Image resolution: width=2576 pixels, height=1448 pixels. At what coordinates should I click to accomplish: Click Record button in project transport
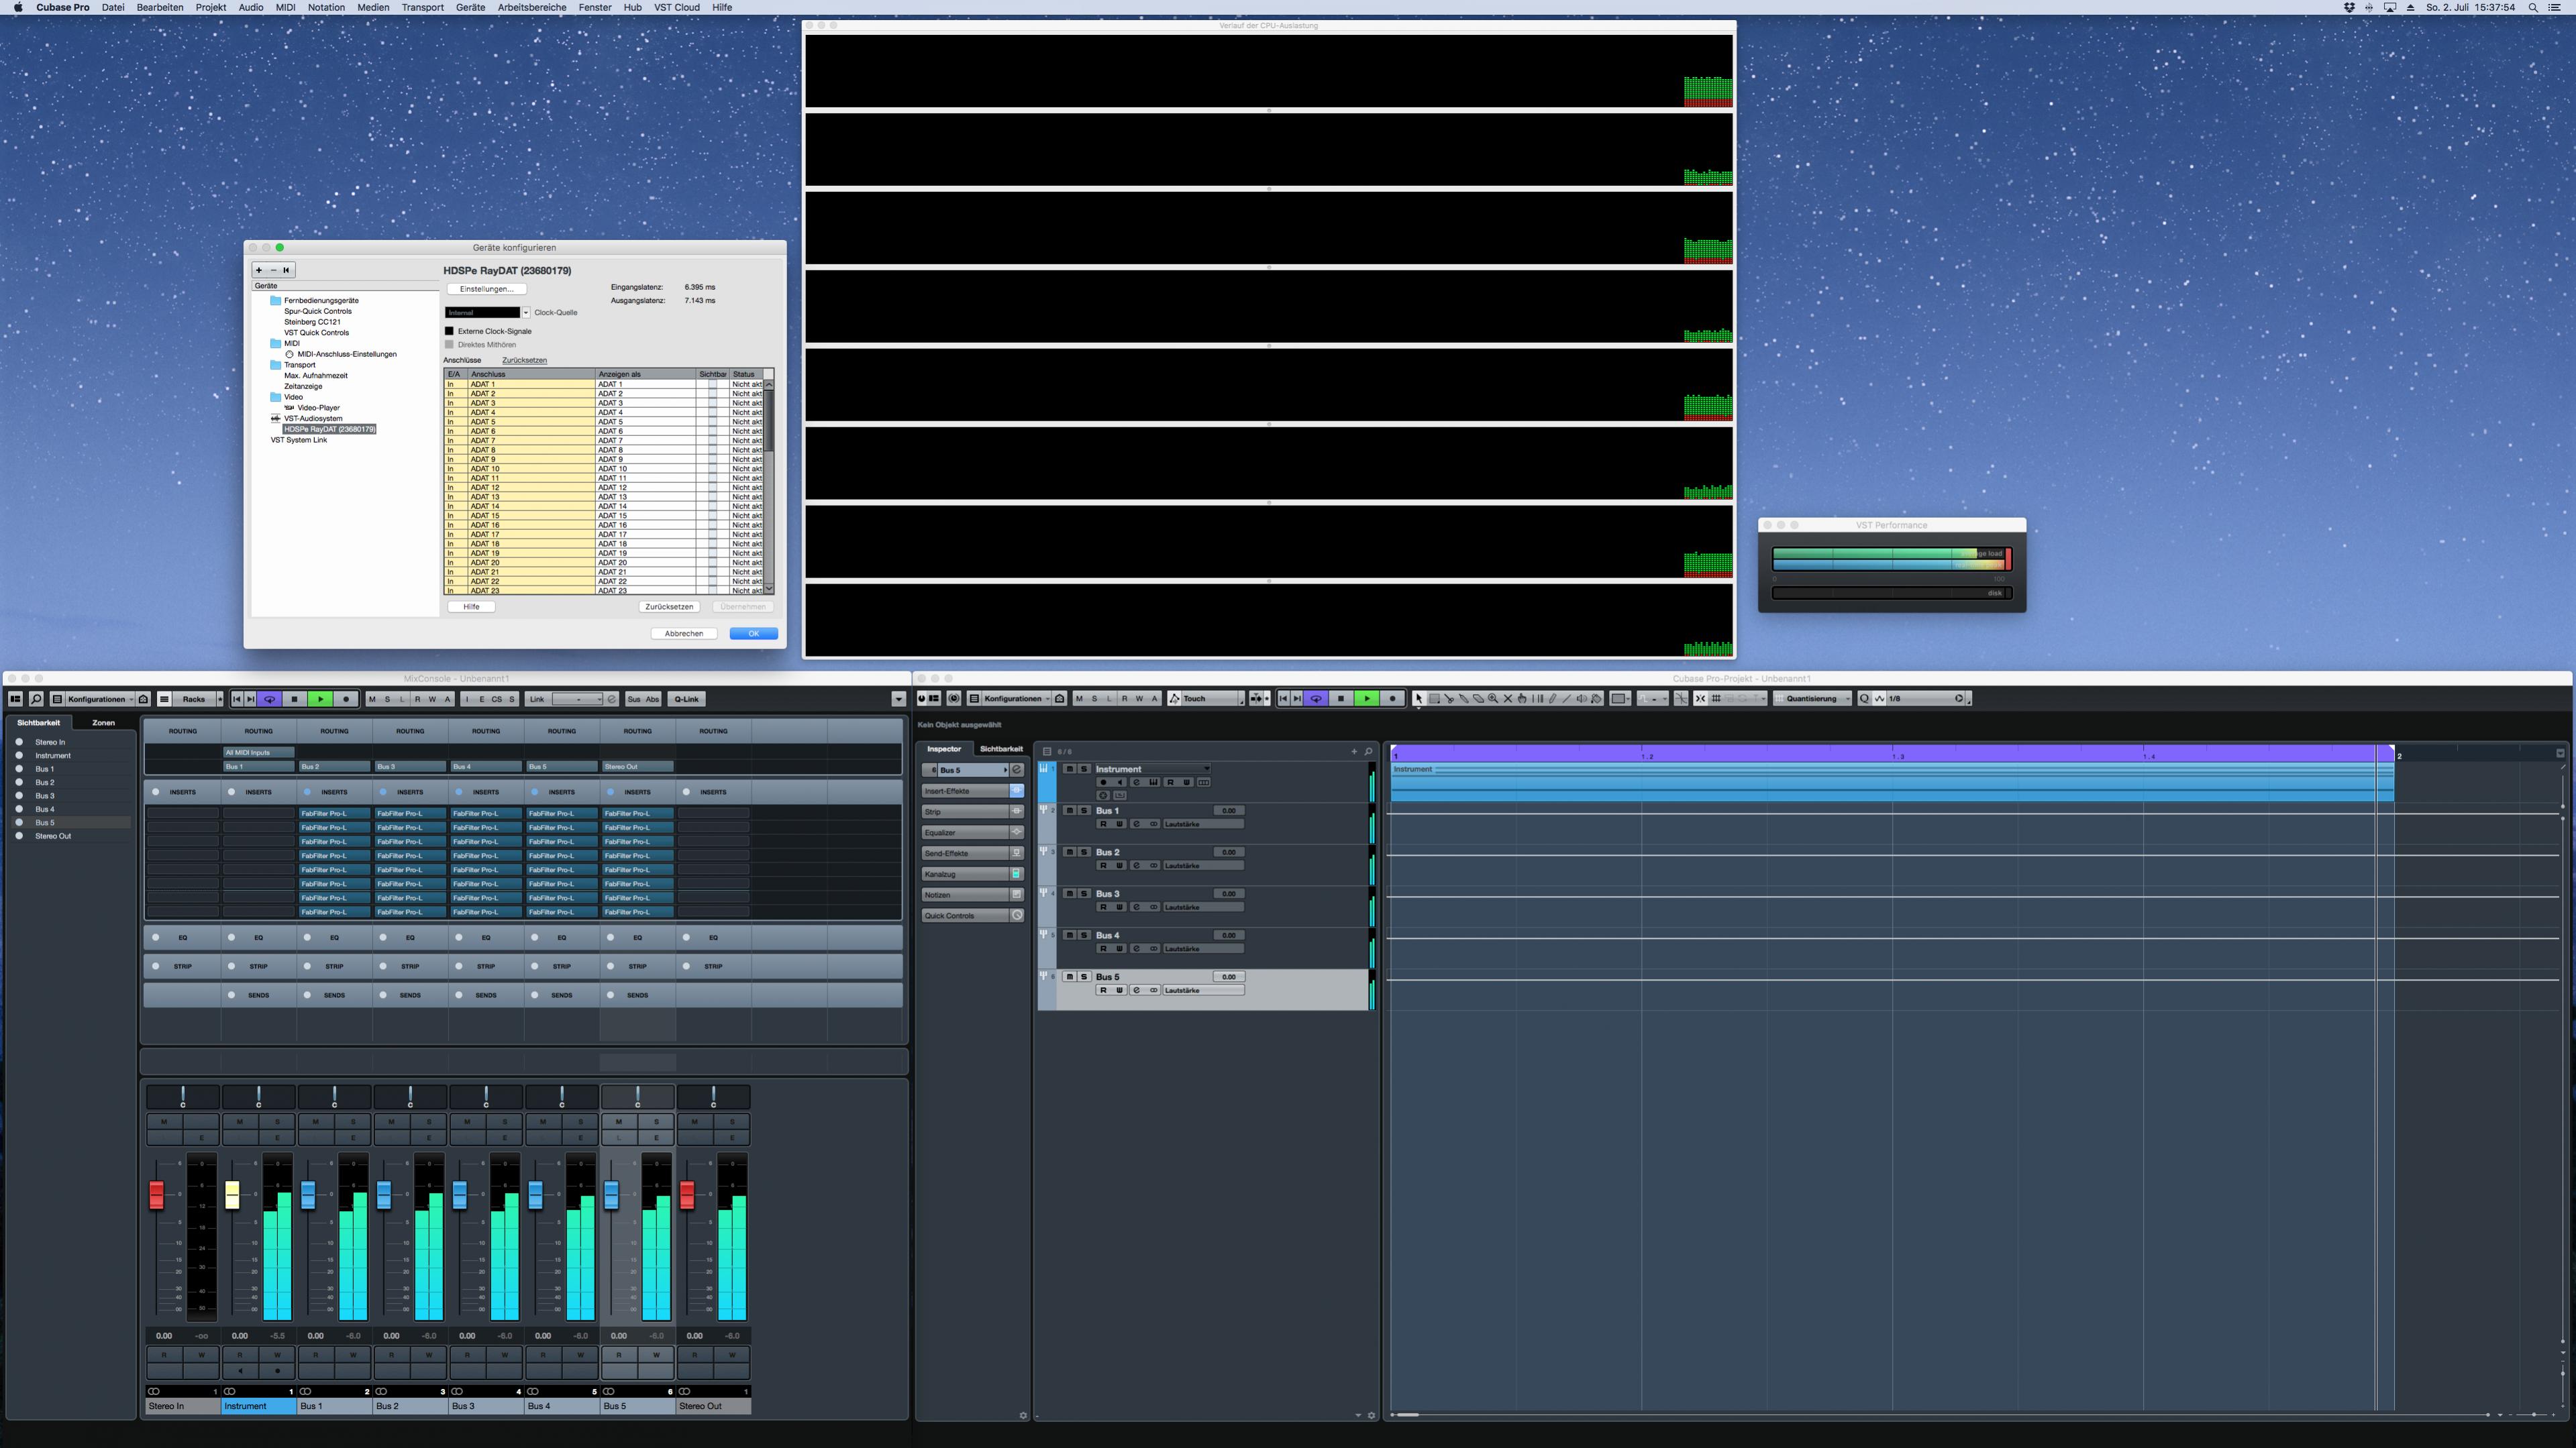click(x=1392, y=699)
